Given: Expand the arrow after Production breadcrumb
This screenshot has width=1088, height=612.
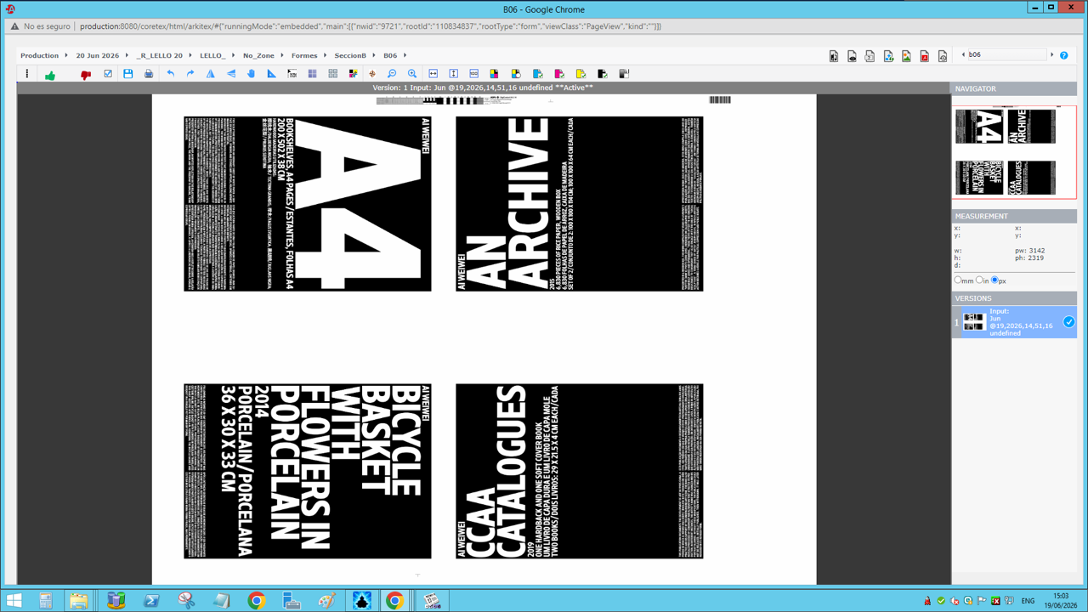Looking at the screenshot, I should (66, 56).
